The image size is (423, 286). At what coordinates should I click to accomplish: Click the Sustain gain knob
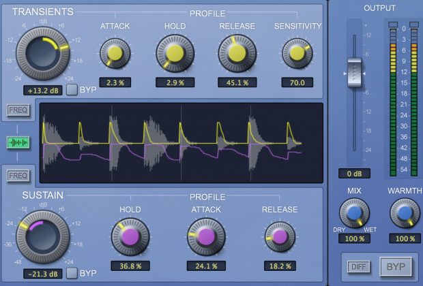click(43, 236)
